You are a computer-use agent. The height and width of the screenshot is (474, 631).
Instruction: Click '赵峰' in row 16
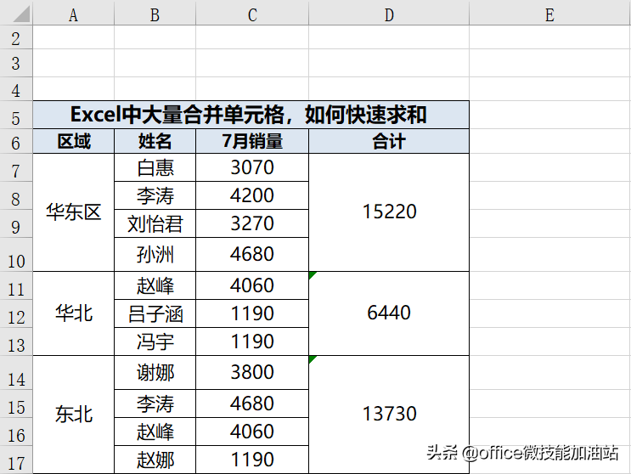pyautogui.click(x=155, y=432)
